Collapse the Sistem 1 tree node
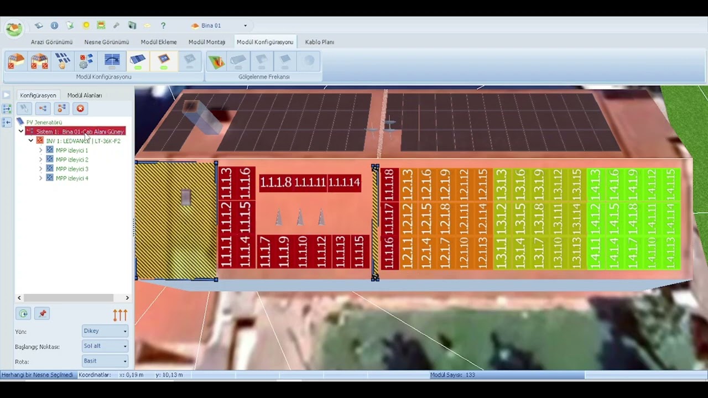Image resolution: width=708 pixels, height=398 pixels. click(x=21, y=132)
